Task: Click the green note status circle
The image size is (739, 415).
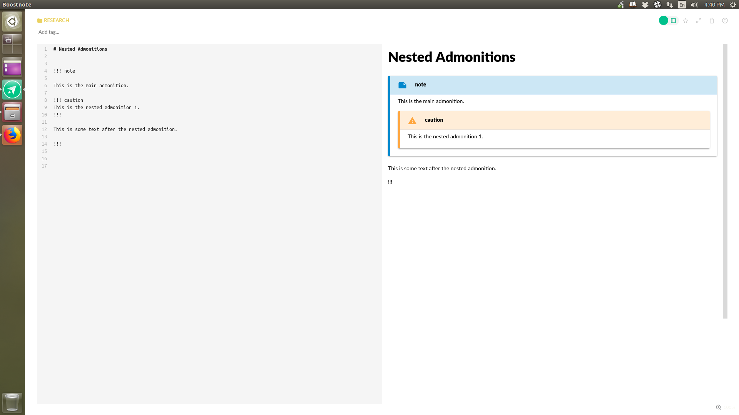Action: (663, 20)
